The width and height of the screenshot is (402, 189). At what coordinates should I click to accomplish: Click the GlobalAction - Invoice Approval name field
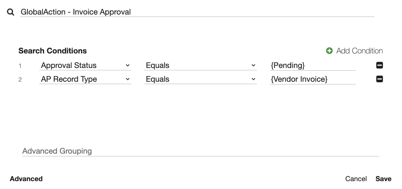pos(196,12)
